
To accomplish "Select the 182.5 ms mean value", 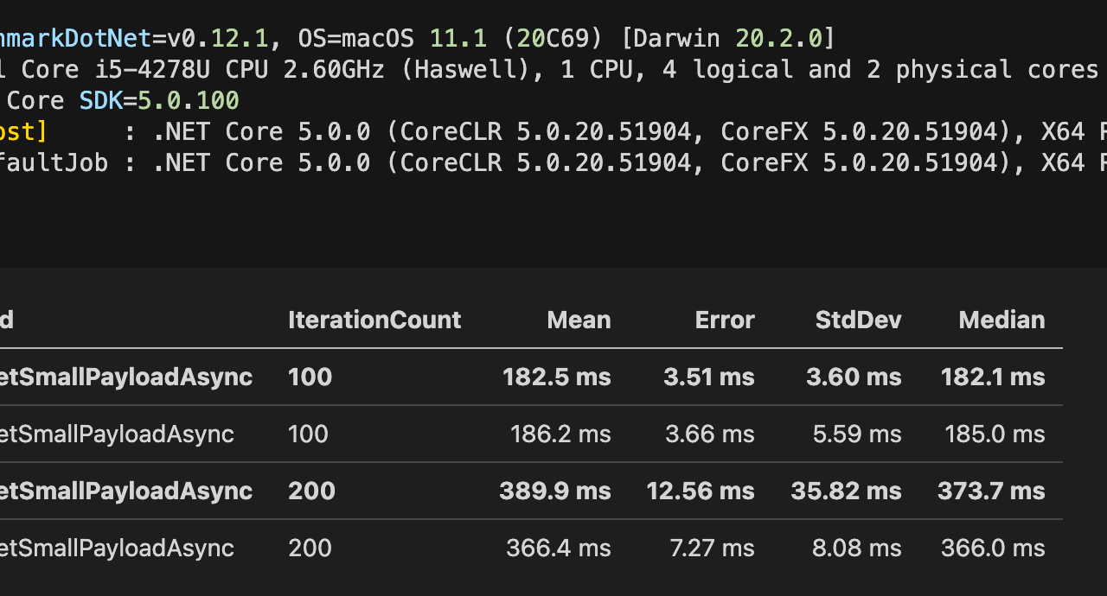I will pos(557,377).
